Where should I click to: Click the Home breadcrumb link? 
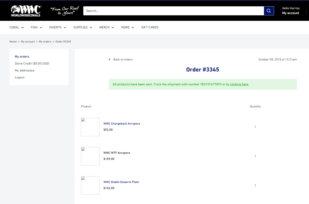13,42
